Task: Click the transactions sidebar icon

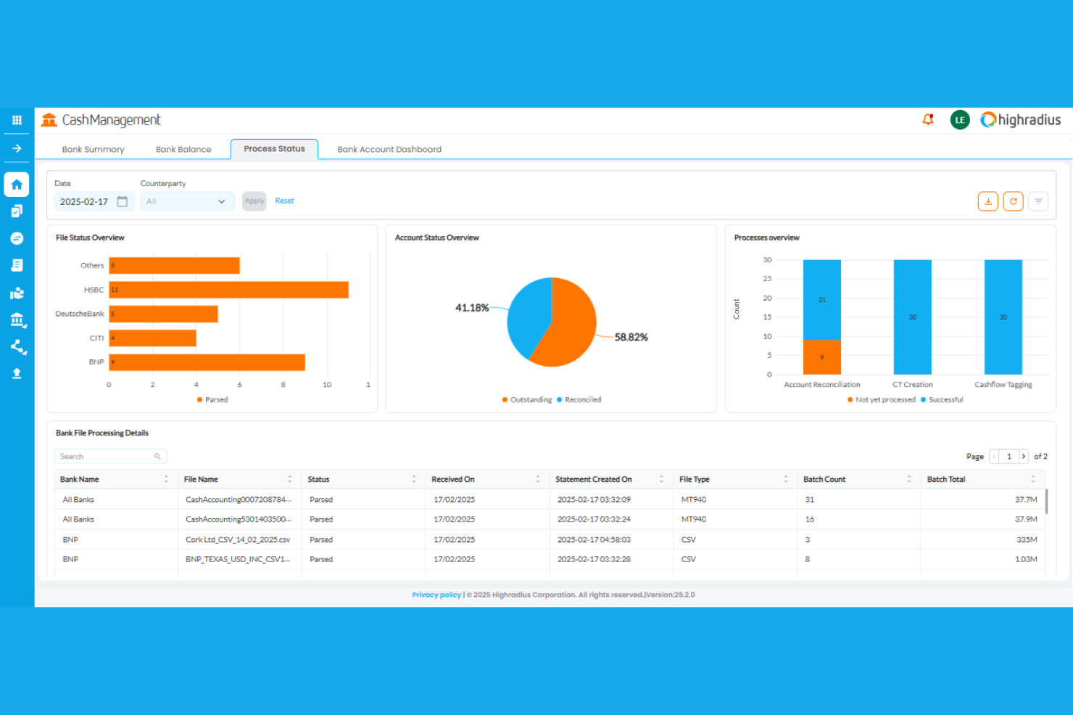Action: (16, 238)
